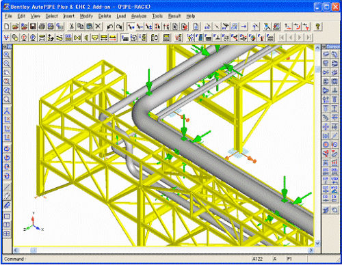The width and height of the screenshot is (342, 265).
Task: Click the horizontal scrollbar left arrow
Action: [x=16, y=250]
